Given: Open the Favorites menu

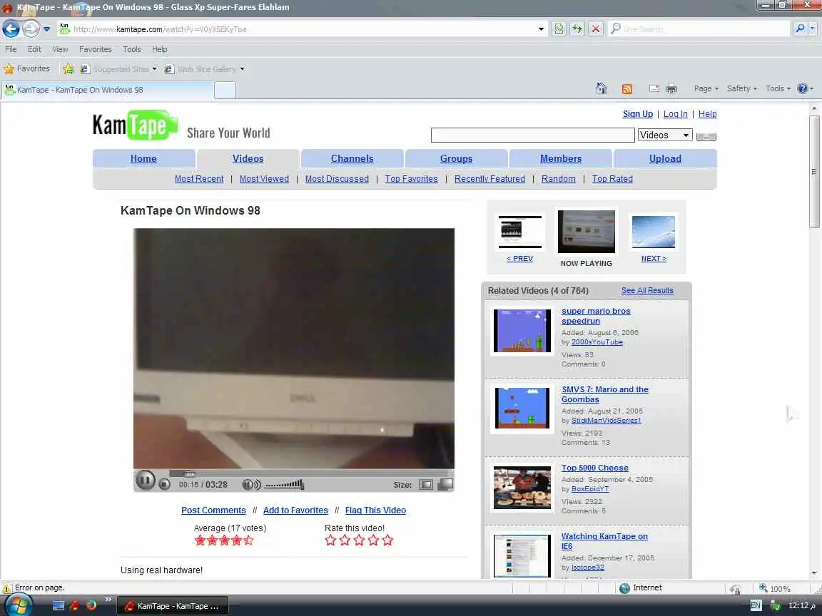Looking at the screenshot, I should [x=96, y=49].
